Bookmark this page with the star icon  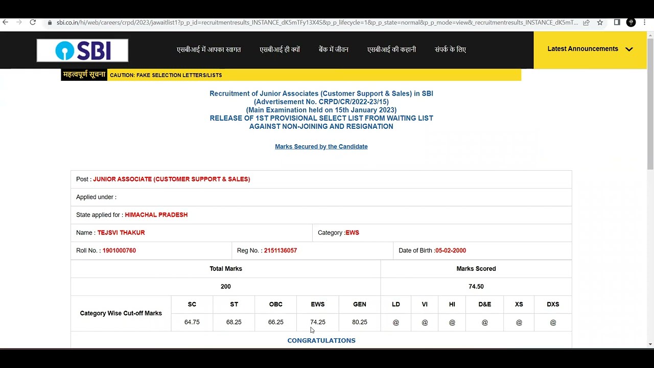coord(600,22)
